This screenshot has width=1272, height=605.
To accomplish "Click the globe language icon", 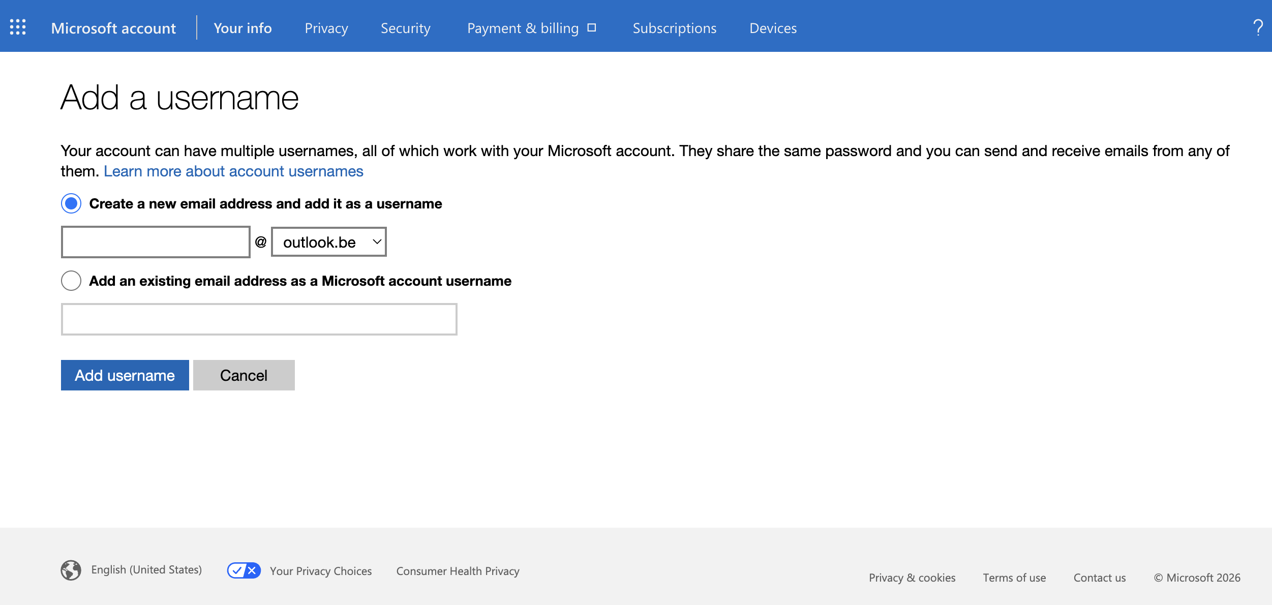I will click(71, 570).
